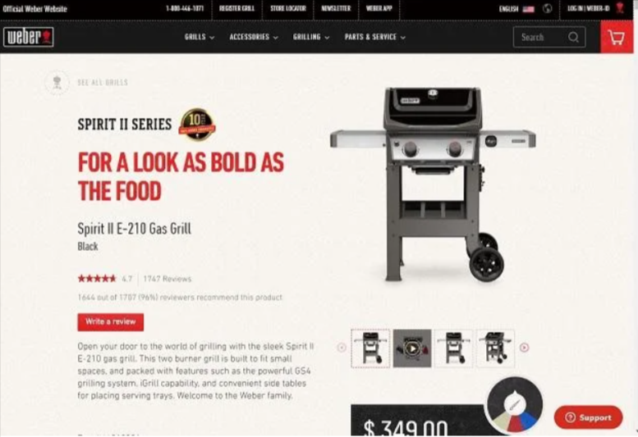
Task: Open the shopping cart icon
Action: pyautogui.click(x=617, y=38)
